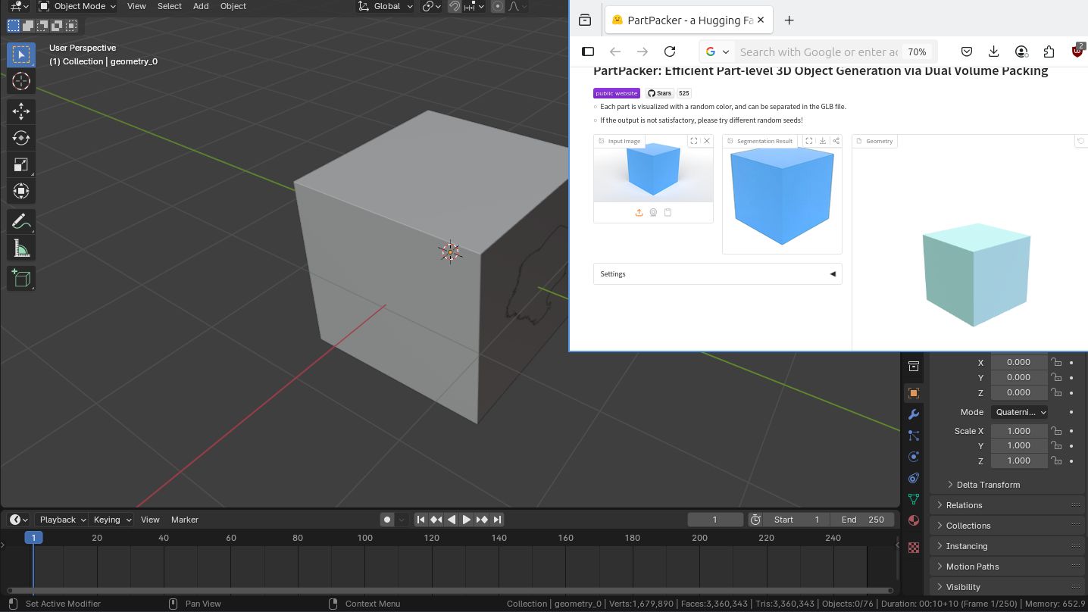Toggle lock for Scale Z
Screen dimensions: 1088x612
click(x=1056, y=461)
